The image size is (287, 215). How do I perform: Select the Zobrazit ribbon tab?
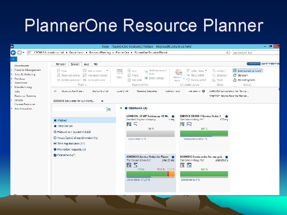[x=75, y=64]
